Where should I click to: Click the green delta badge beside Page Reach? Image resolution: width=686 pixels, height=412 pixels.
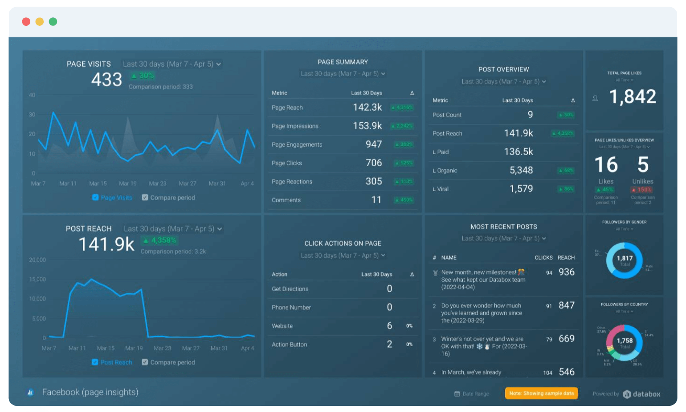point(402,107)
